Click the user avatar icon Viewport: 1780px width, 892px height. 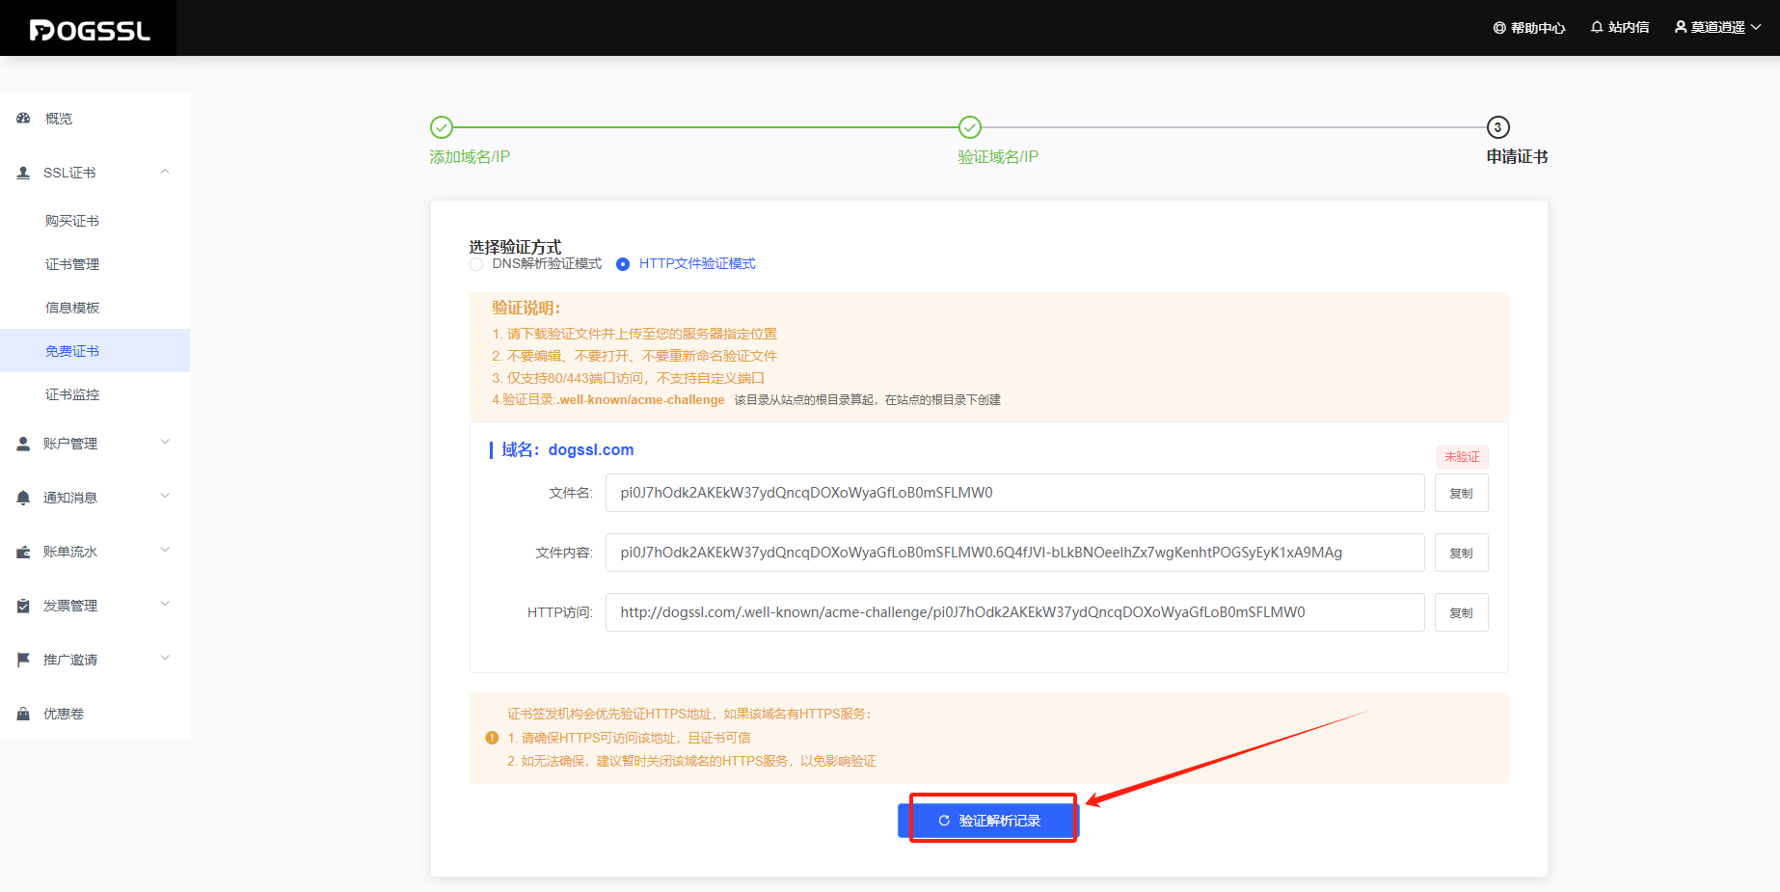click(1681, 27)
